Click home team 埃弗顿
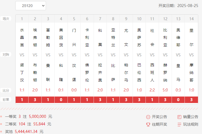This screenshot has height=134, width=202. click(35, 37)
